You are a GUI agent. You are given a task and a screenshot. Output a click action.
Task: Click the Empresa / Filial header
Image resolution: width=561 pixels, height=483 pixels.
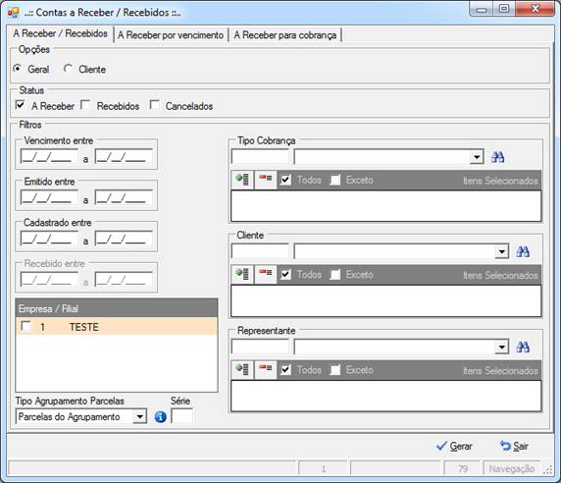coord(117,308)
